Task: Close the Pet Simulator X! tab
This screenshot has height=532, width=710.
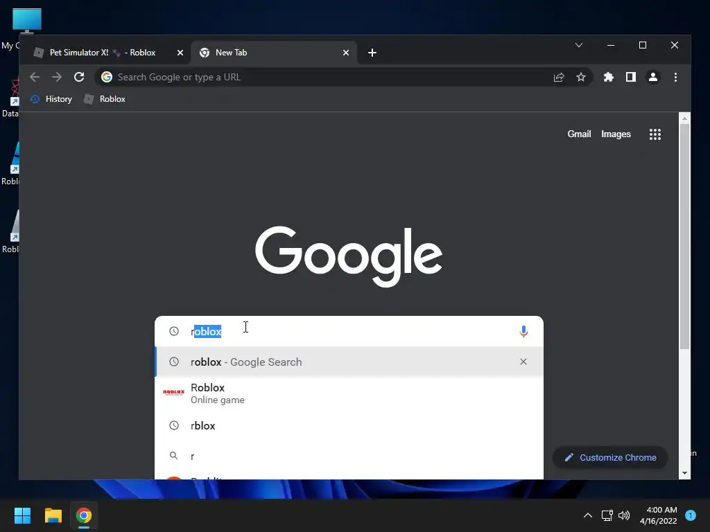Action: 180,53
